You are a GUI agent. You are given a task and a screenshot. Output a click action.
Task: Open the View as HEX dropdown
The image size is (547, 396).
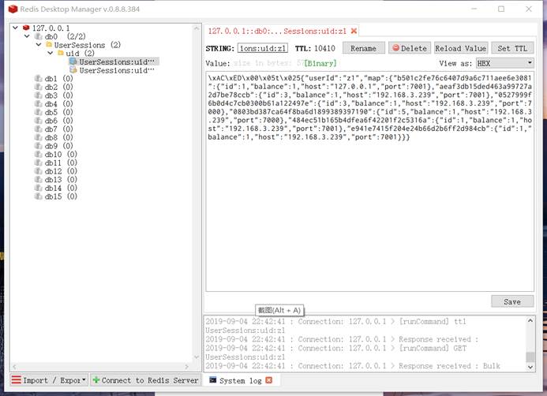pyautogui.click(x=530, y=63)
